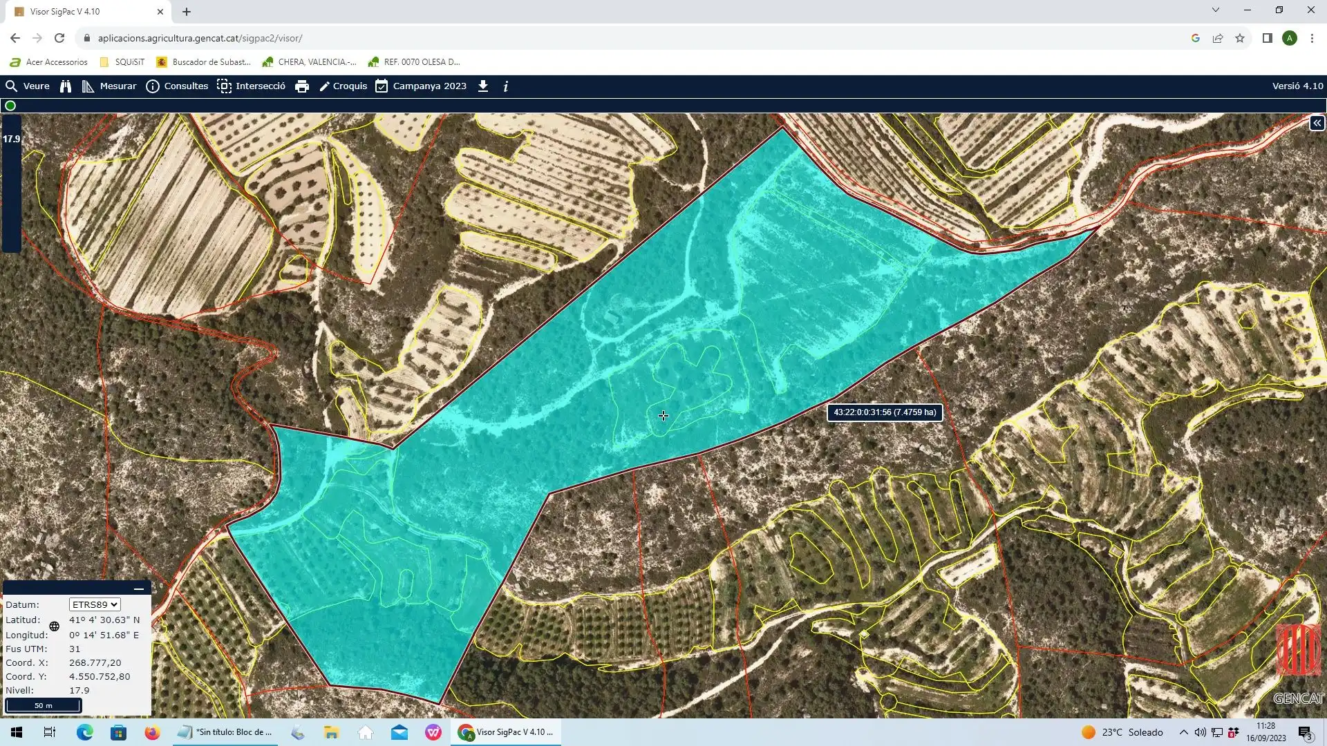Open File Explorer from the taskbar
The height and width of the screenshot is (746, 1327).
pyautogui.click(x=332, y=732)
